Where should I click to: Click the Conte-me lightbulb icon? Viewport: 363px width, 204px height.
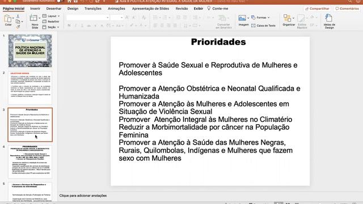click(209, 8)
